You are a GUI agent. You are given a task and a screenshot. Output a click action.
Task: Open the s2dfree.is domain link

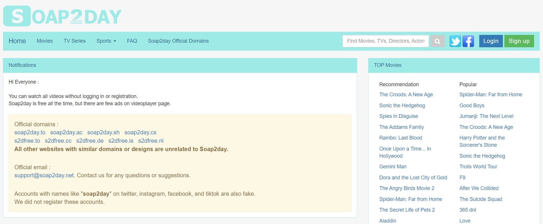click(x=121, y=141)
